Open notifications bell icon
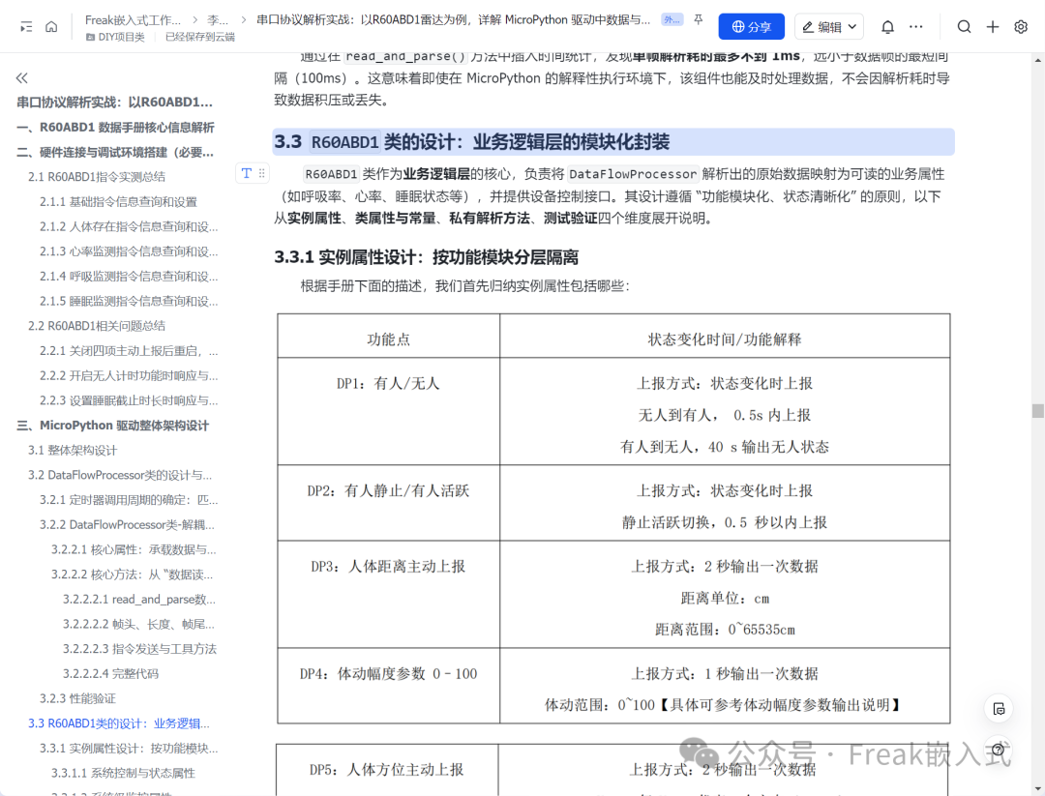Viewport: 1045px width, 796px height. tap(887, 27)
